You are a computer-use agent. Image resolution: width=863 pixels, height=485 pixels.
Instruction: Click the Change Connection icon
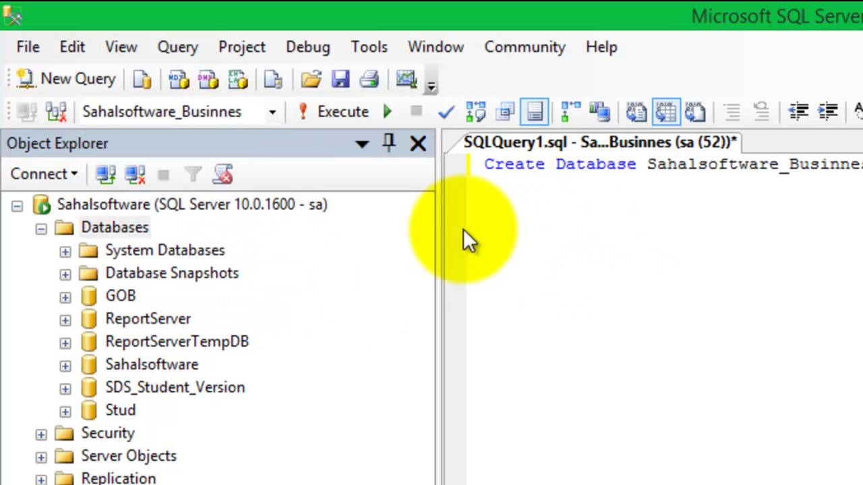click(57, 111)
